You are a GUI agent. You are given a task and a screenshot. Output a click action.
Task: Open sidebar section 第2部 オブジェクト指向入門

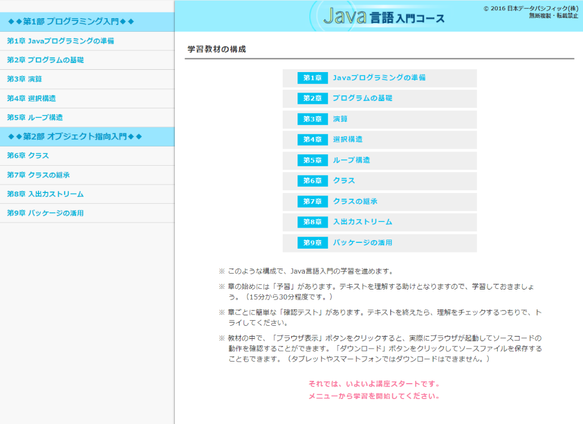click(x=87, y=137)
